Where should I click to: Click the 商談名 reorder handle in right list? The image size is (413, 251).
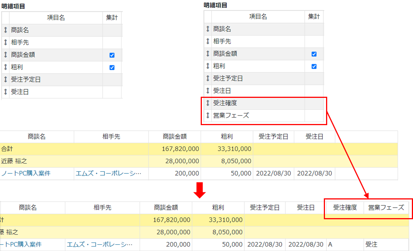pos(208,29)
